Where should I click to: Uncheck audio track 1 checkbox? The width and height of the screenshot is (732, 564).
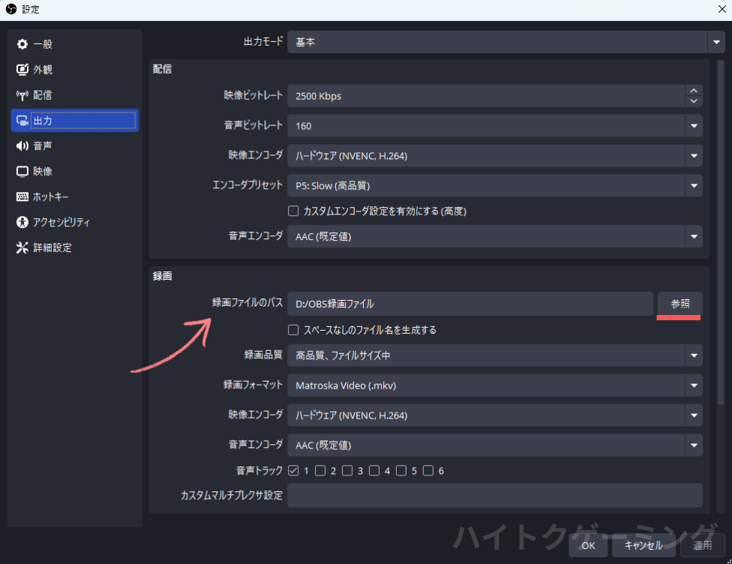[x=293, y=470]
